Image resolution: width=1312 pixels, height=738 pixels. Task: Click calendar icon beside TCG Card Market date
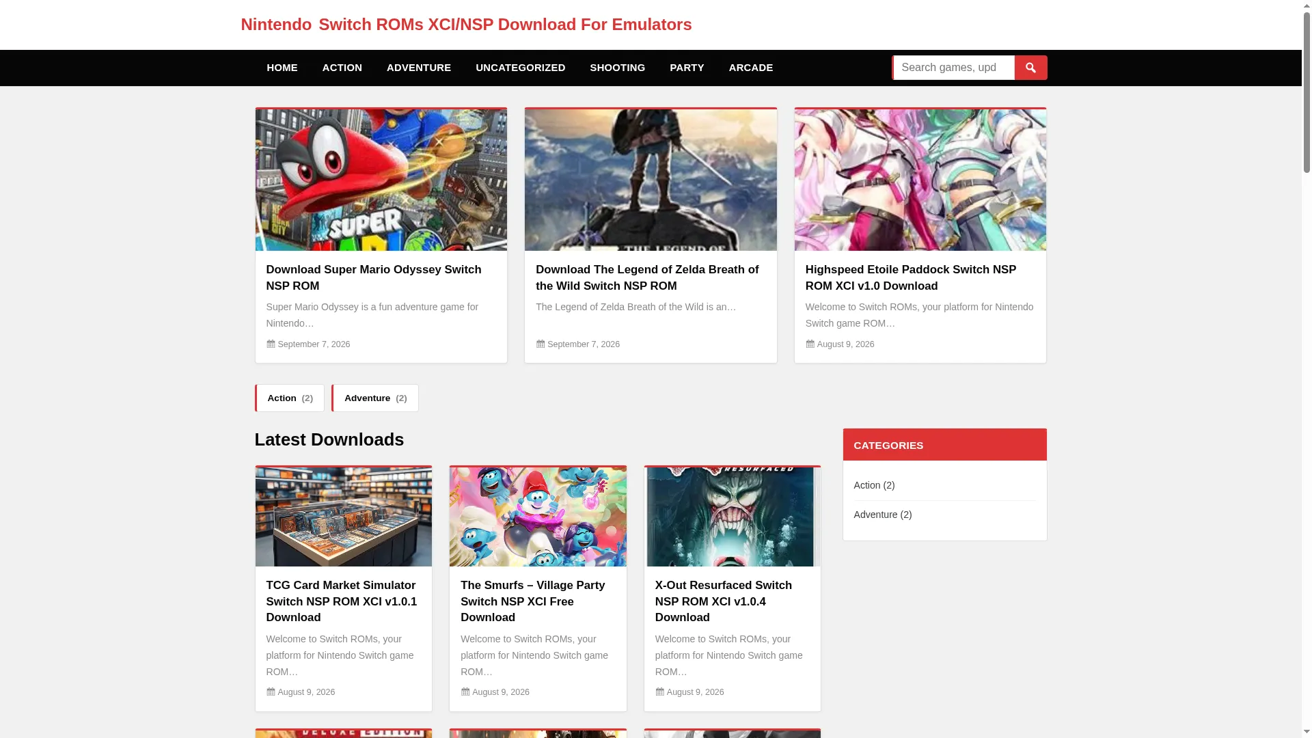pos(271,692)
